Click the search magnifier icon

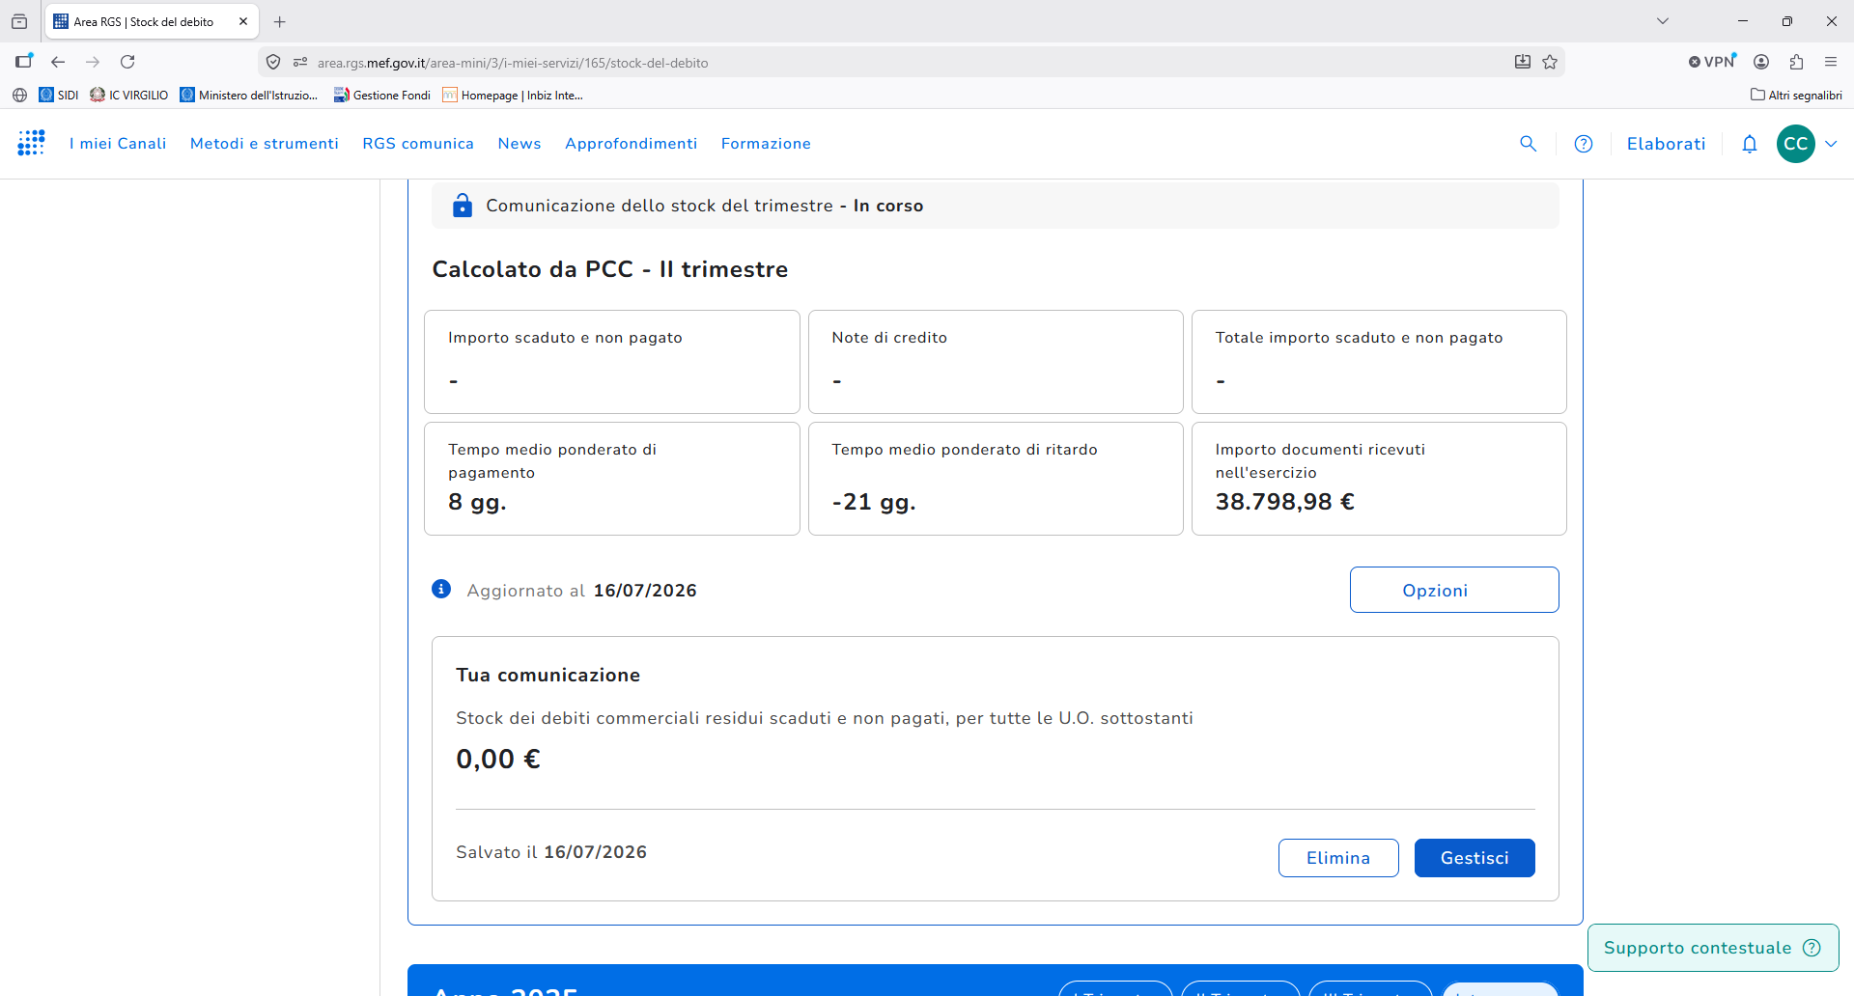pos(1528,144)
